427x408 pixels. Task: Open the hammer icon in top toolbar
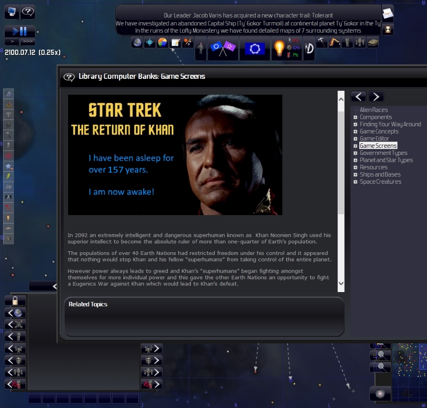322,42
